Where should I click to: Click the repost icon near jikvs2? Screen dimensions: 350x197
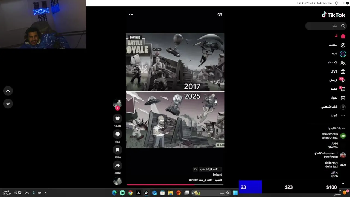(x=195, y=169)
